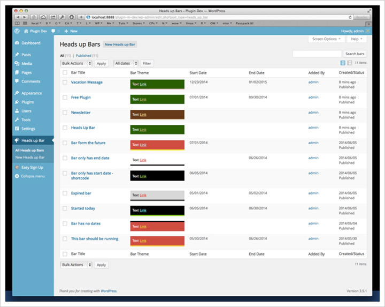Click the Posts pushpin icon in sidebar
The width and height of the screenshot is (385, 307).
17,55
